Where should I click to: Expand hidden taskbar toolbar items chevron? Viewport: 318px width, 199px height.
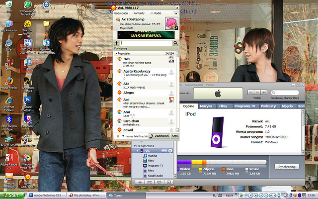coord(236,195)
